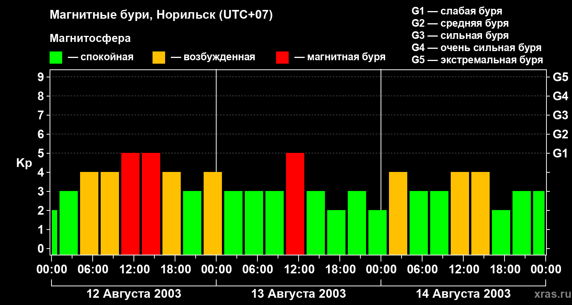
Task: Select the 'G1 — слабая буря' description line
Action: pos(457,11)
